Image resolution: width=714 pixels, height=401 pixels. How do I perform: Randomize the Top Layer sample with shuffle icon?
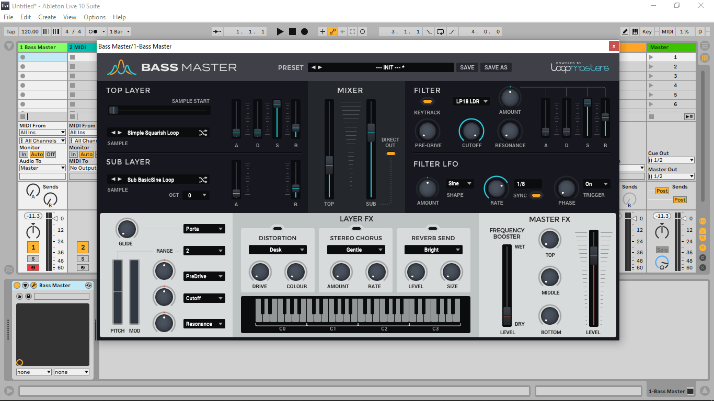[203, 133]
